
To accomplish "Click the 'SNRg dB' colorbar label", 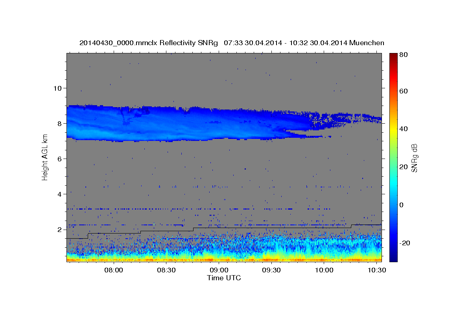I will coord(414,158).
